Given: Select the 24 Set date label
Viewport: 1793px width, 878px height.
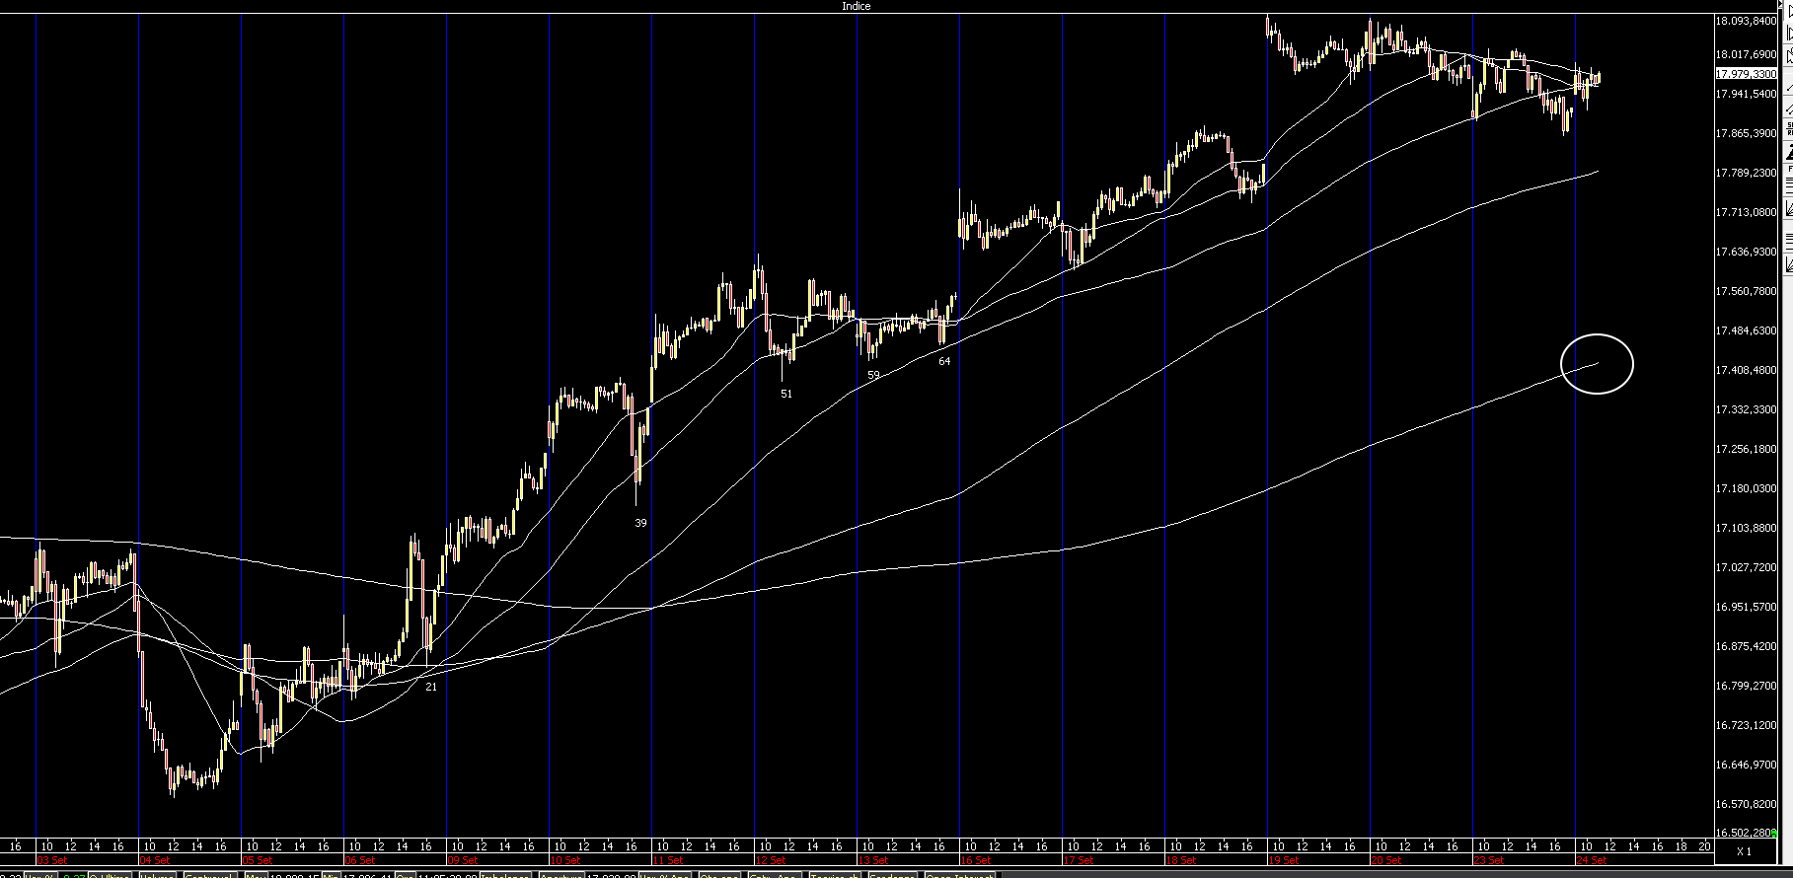Looking at the screenshot, I should (x=1591, y=860).
